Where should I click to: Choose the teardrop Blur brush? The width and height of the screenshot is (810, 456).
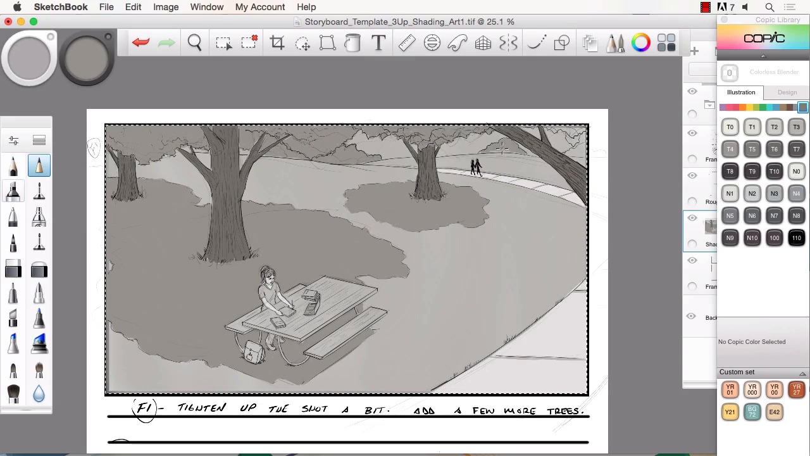click(x=39, y=395)
